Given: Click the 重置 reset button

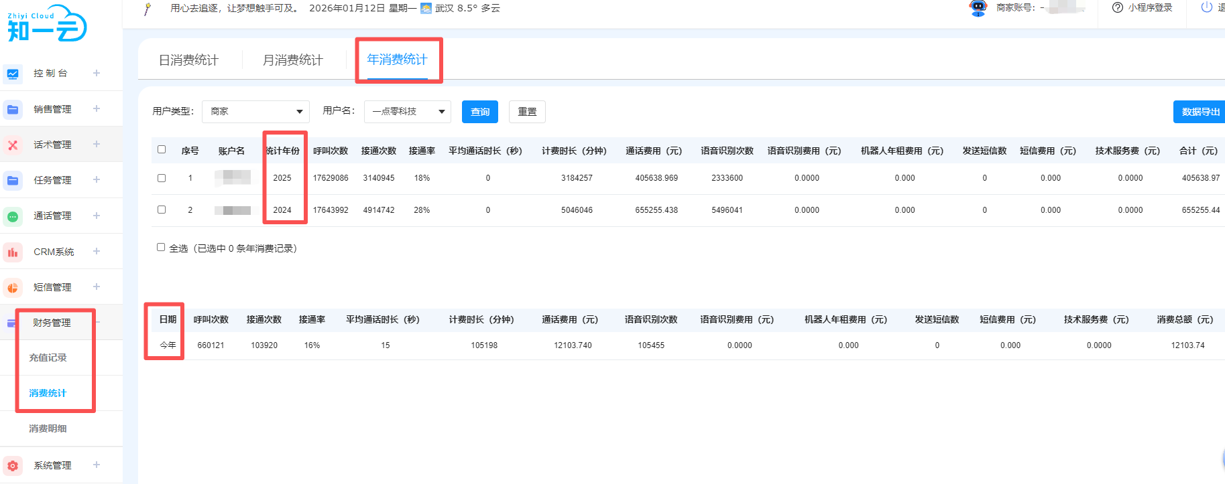Looking at the screenshot, I should tap(527, 112).
